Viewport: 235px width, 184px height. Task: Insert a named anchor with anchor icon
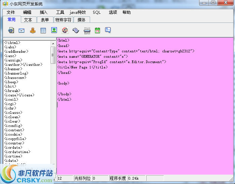33,31
